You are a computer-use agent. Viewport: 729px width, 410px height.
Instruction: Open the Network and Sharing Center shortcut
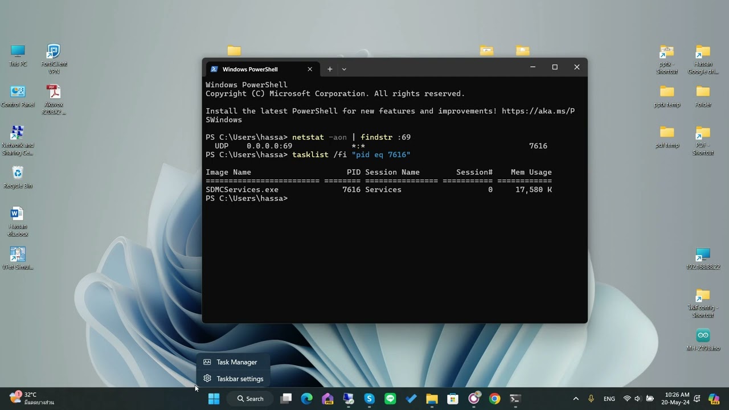tap(18, 141)
